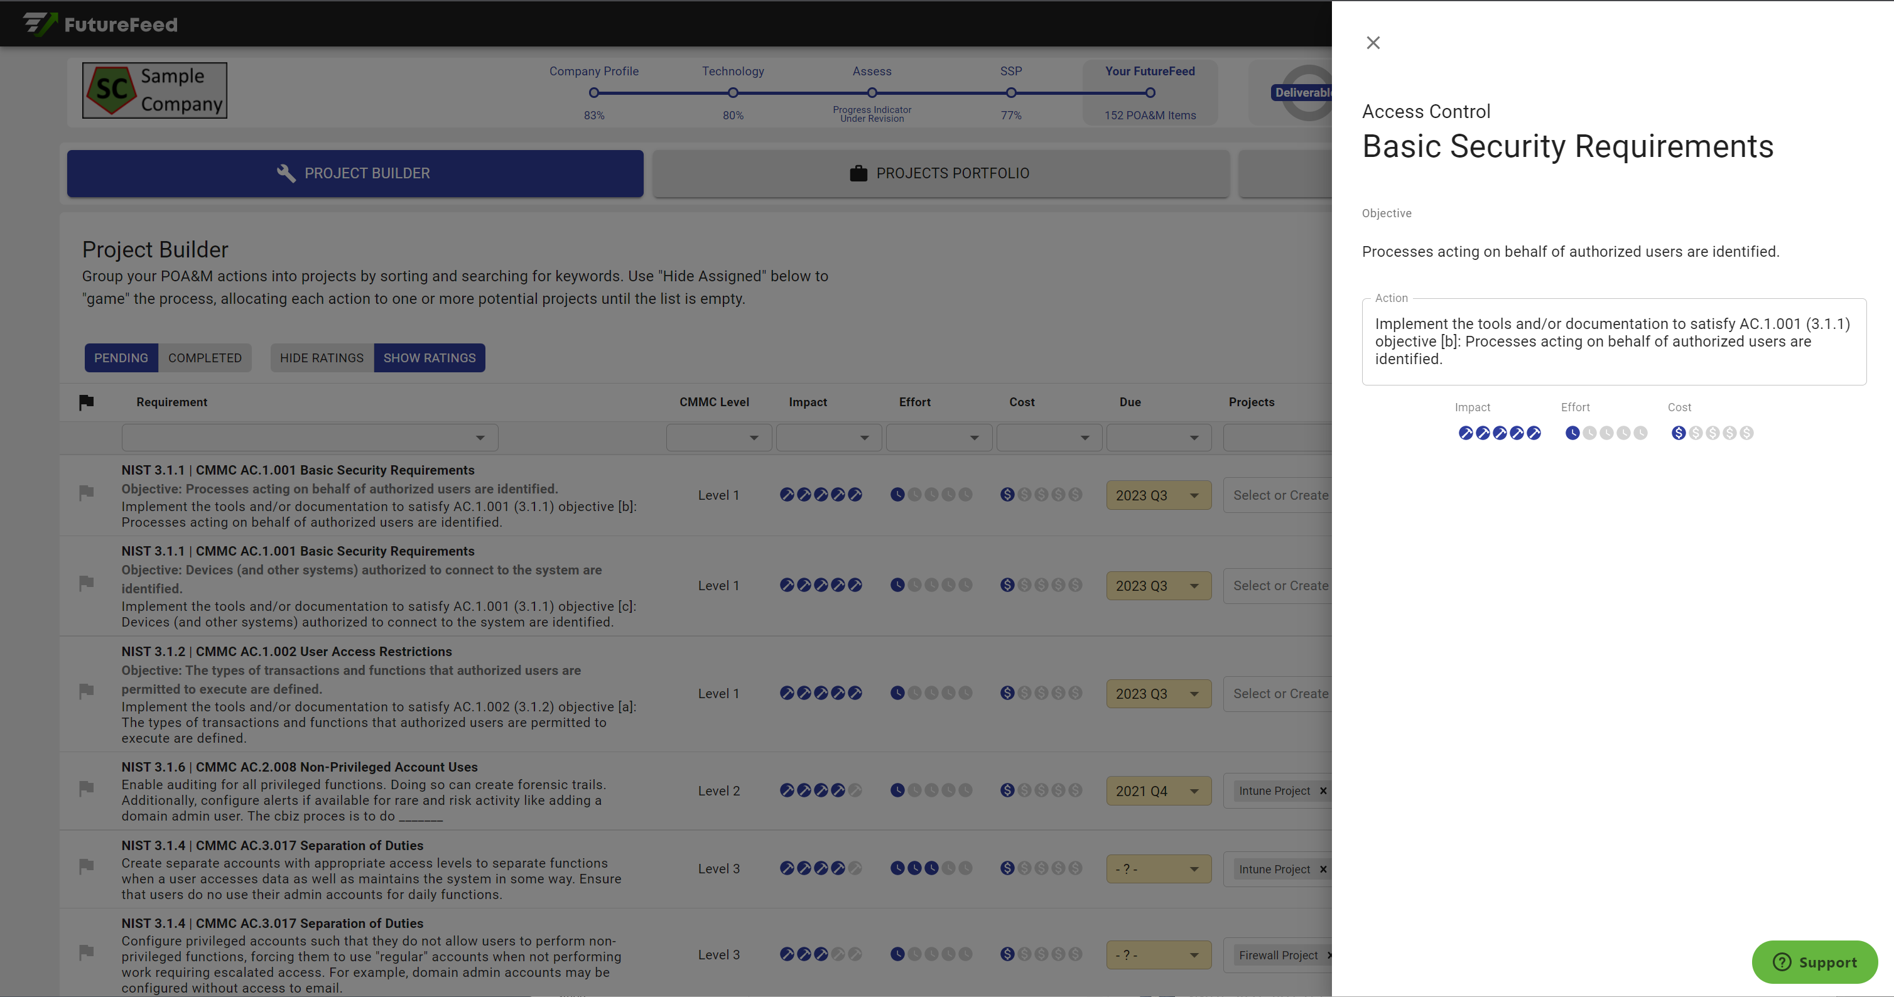Set panel Impact rating to five
1894x997 pixels.
(x=1534, y=433)
